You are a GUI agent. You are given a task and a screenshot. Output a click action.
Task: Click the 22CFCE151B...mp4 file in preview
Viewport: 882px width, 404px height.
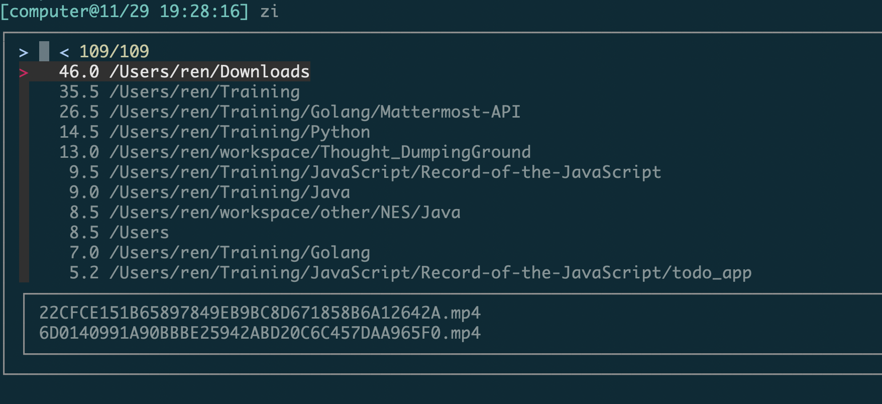coord(260,313)
